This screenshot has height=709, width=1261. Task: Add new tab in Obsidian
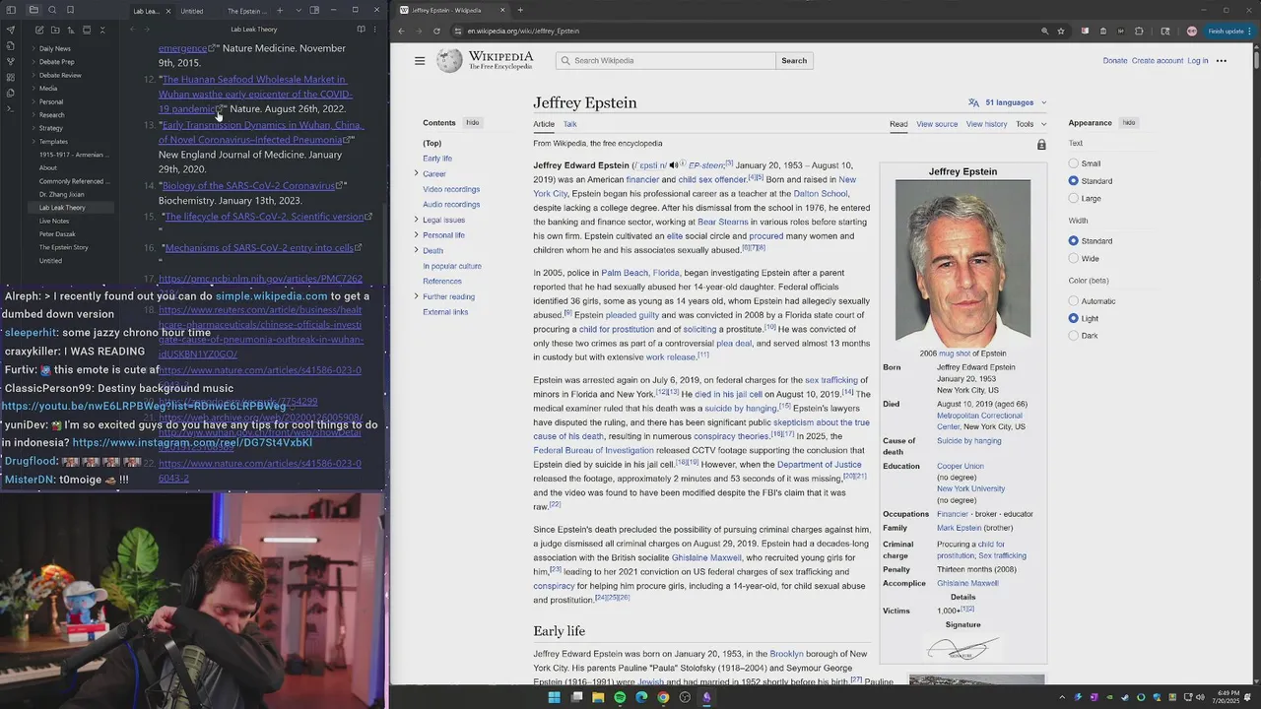point(280,11)
